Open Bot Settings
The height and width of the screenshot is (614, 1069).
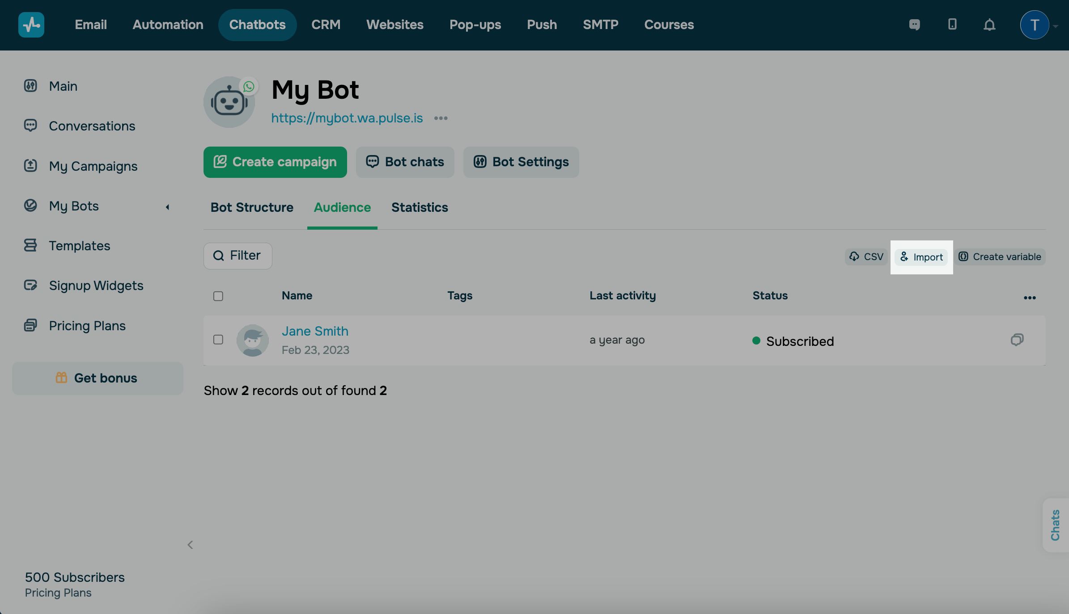(521, 162)
